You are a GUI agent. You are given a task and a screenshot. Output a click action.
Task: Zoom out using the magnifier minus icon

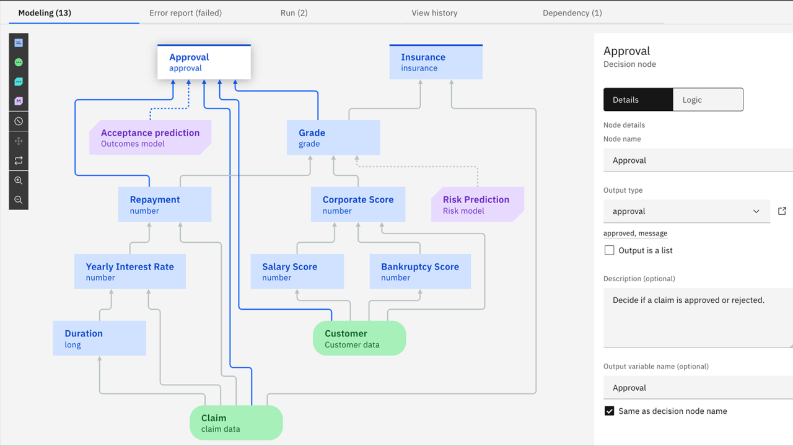18,199
